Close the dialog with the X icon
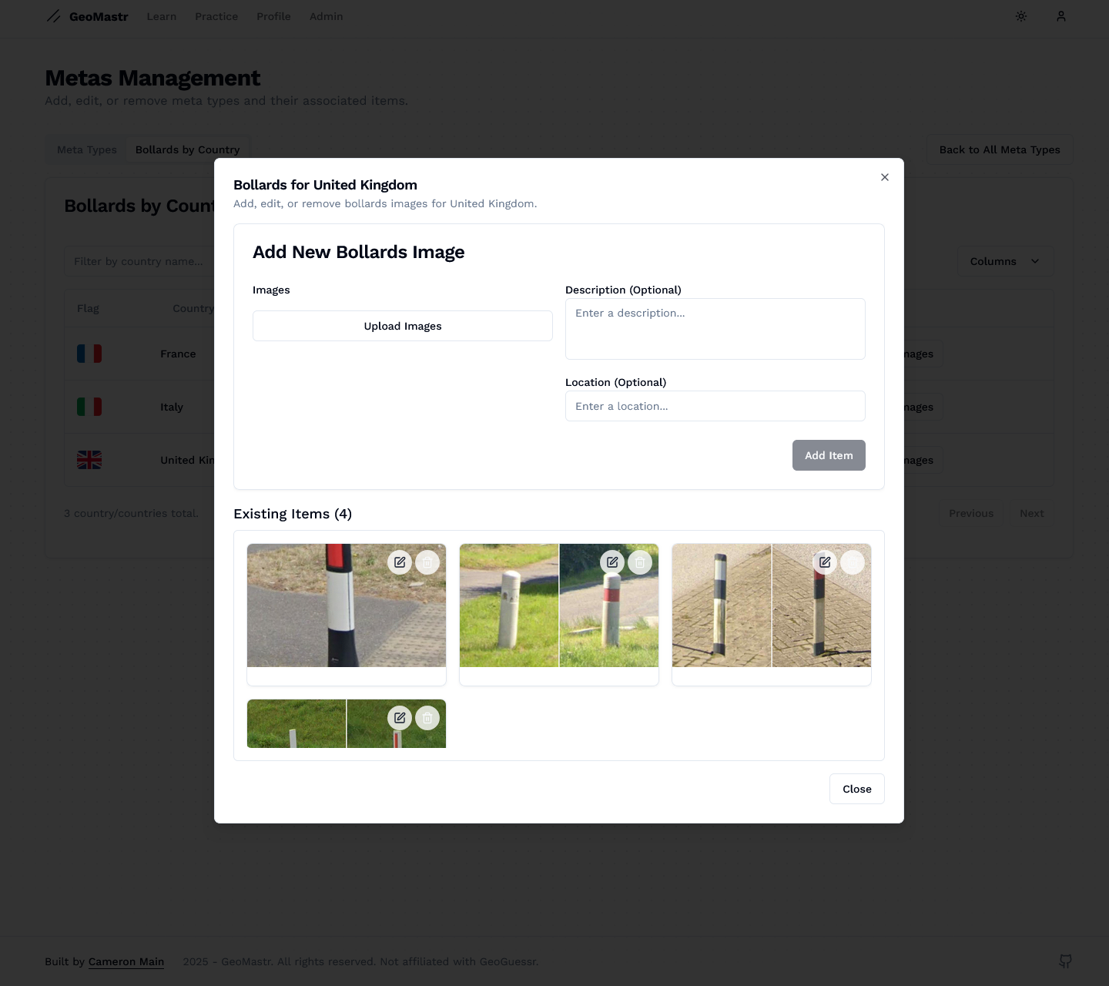This screenshot has width=1109, height=986. (x=885, y=177)
